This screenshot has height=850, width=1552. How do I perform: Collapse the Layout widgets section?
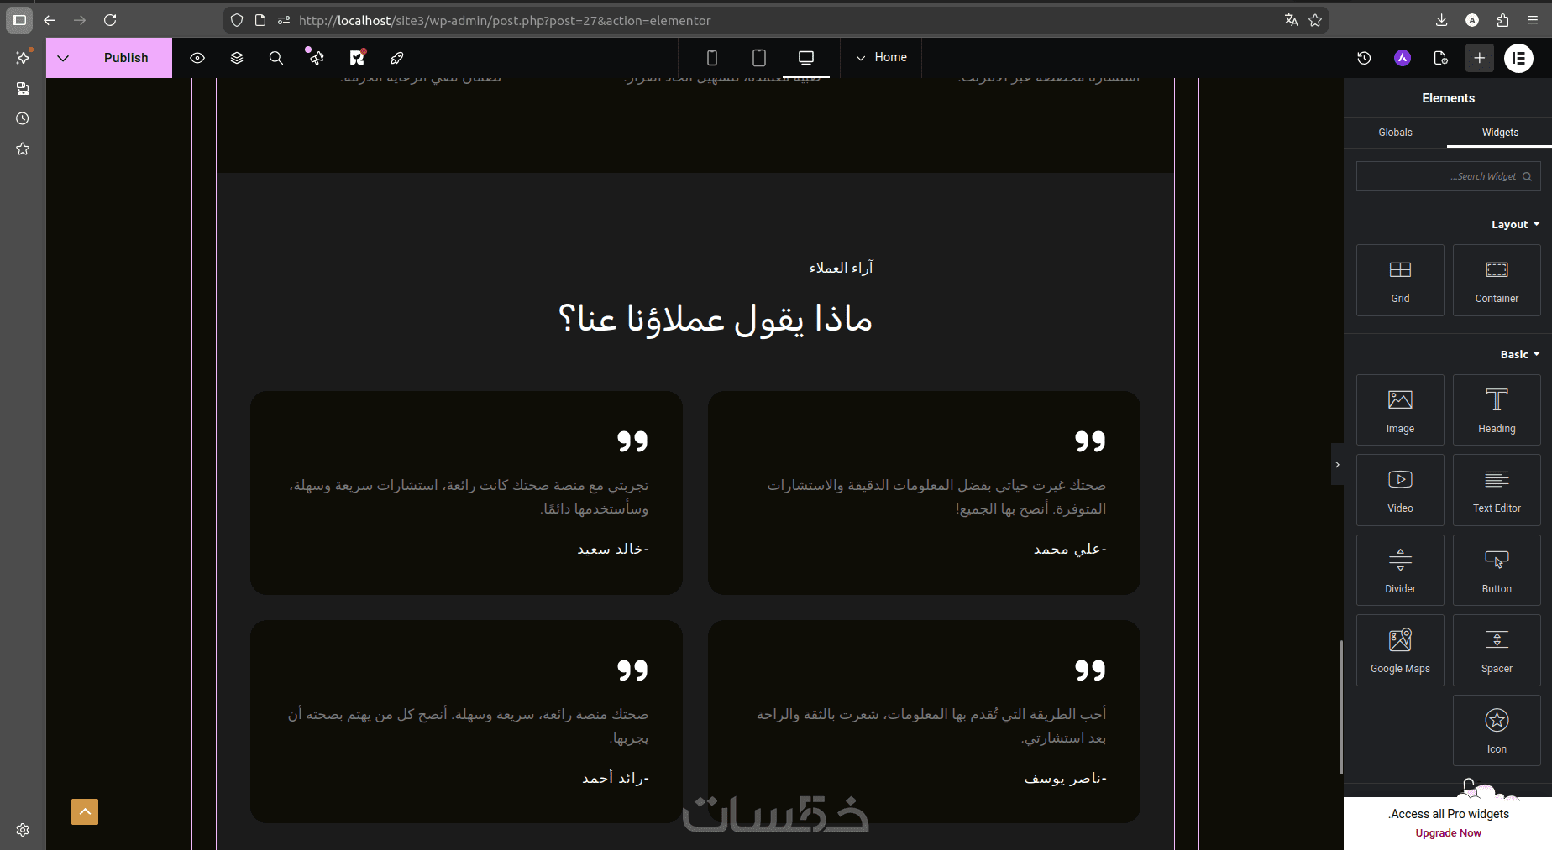pos(1516,225)
